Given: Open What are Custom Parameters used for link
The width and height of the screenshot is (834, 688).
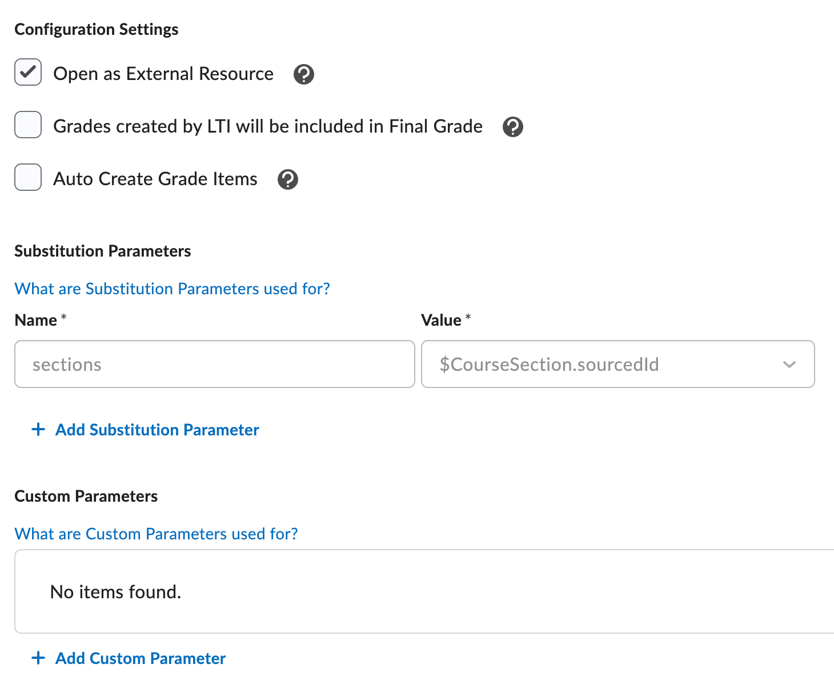Looking at the screenshot, I should point(156,534).
